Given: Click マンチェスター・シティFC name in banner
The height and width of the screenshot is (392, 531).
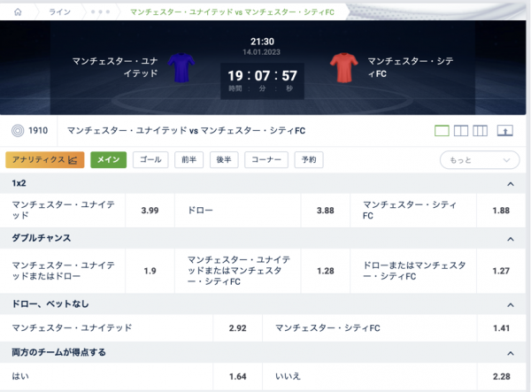Looking at the screenshot, I should point(411,67).
